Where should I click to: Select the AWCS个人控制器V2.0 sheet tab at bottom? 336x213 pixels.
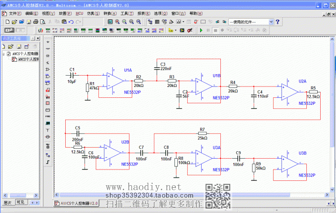(77, 203)
